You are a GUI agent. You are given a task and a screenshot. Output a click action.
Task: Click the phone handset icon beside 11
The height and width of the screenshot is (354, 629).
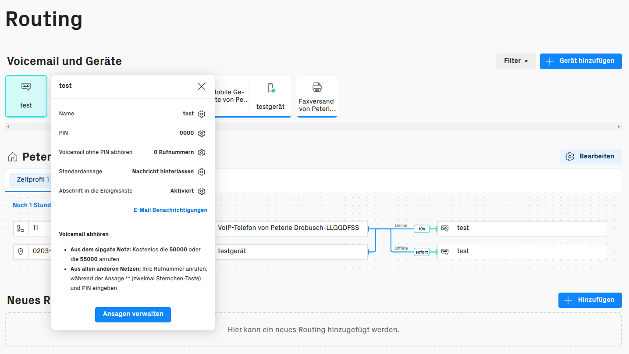click(21, 228)
